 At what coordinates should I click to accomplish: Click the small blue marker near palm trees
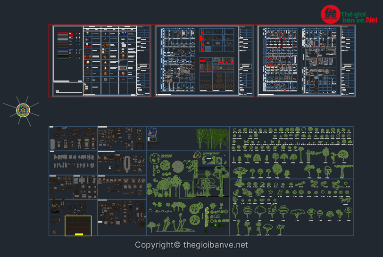(x=150, y=211)
